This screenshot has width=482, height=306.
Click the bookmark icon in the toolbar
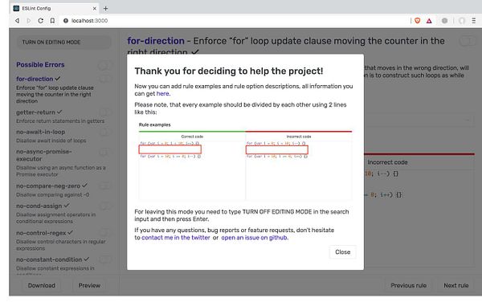point(52,21)
